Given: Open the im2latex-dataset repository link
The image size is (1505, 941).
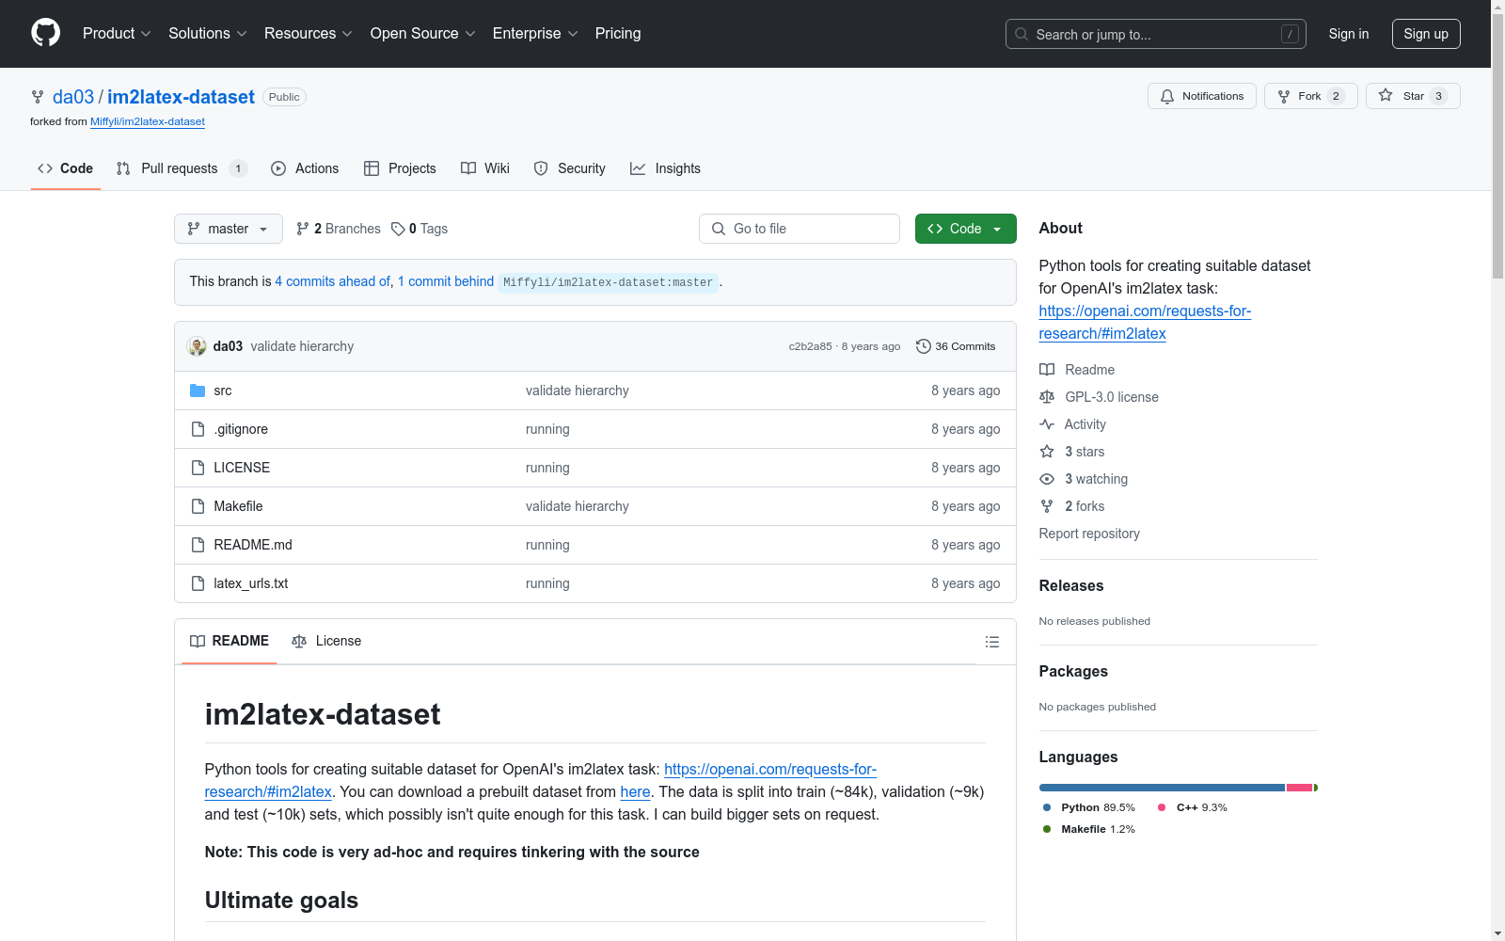Looking at the screenshot, I should (181, 97).
